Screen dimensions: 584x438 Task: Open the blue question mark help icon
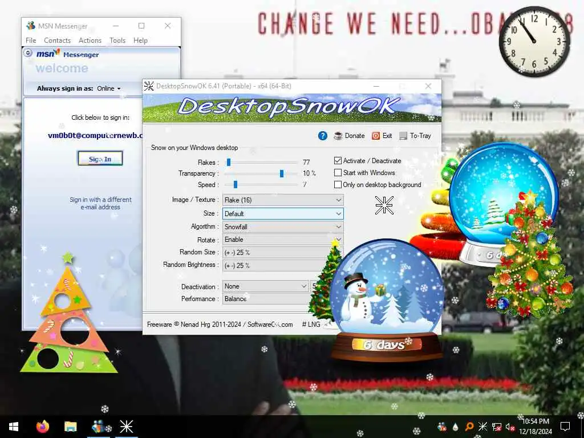[x=323, y=136]
